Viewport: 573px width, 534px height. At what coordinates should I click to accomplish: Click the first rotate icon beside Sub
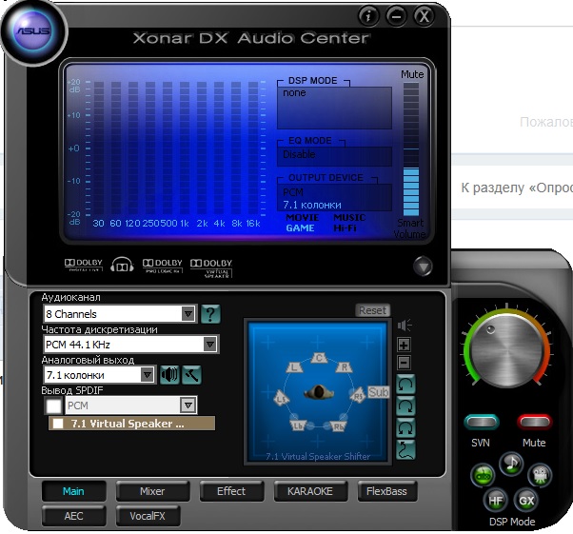(405, 384)
